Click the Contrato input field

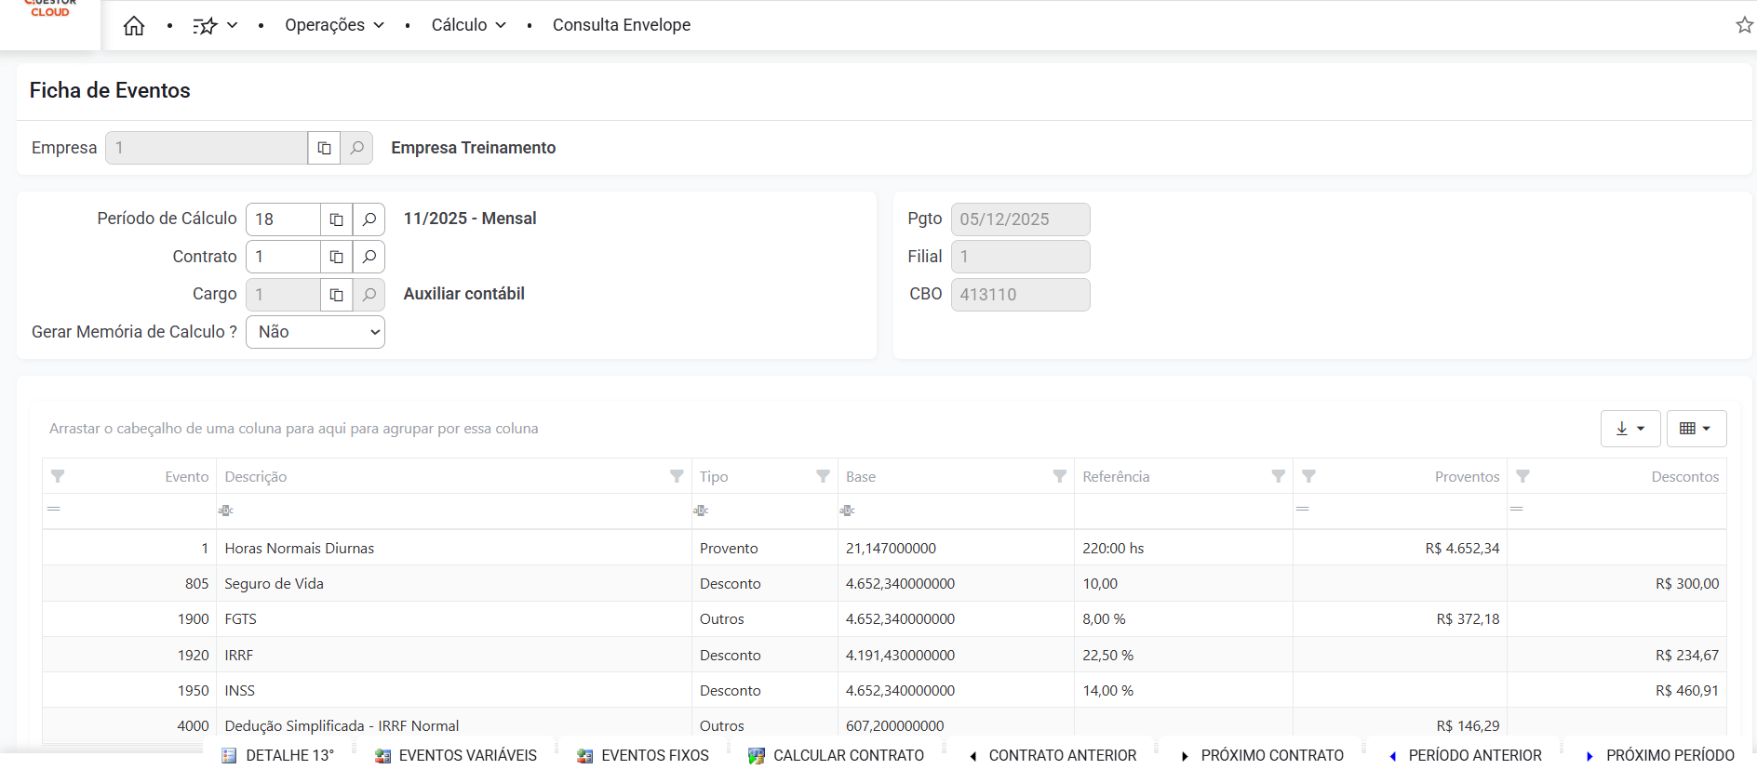click(x=283, y=257)
